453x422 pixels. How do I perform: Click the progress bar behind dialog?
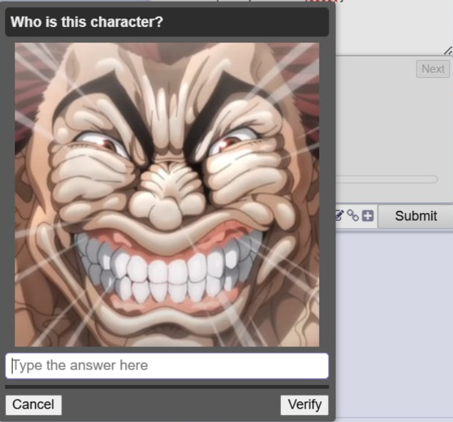click(x=386, y=179)
